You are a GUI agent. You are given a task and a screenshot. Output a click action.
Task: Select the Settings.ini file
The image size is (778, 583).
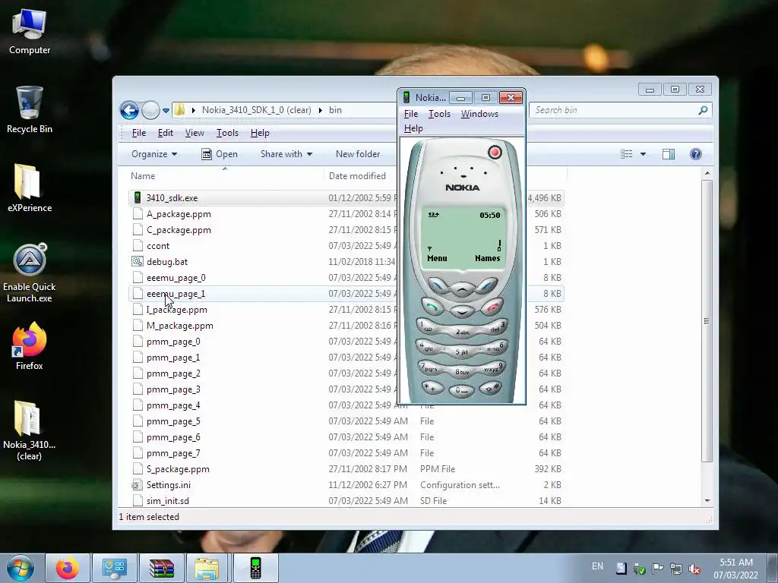(x=169, y=485)
